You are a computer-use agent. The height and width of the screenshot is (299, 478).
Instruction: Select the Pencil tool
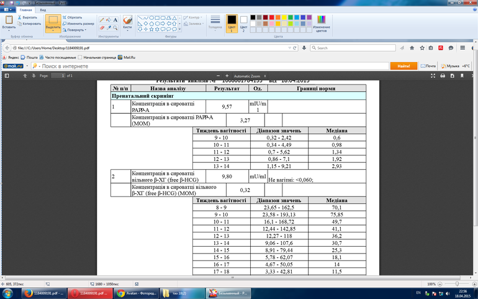pyautogui.click(x=101, y=20)
